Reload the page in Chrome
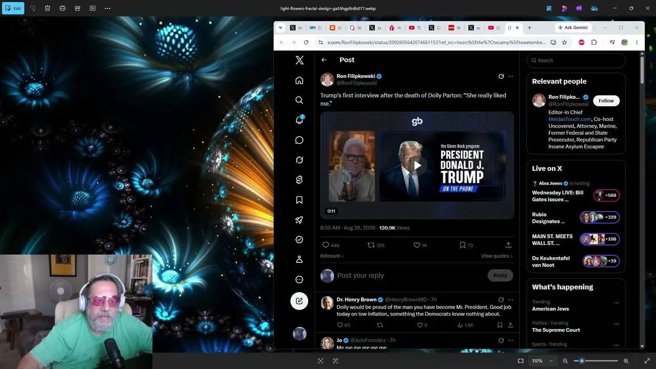Viewport: 656px width, 369px height. pyautogui.click(x=306, y=43)
